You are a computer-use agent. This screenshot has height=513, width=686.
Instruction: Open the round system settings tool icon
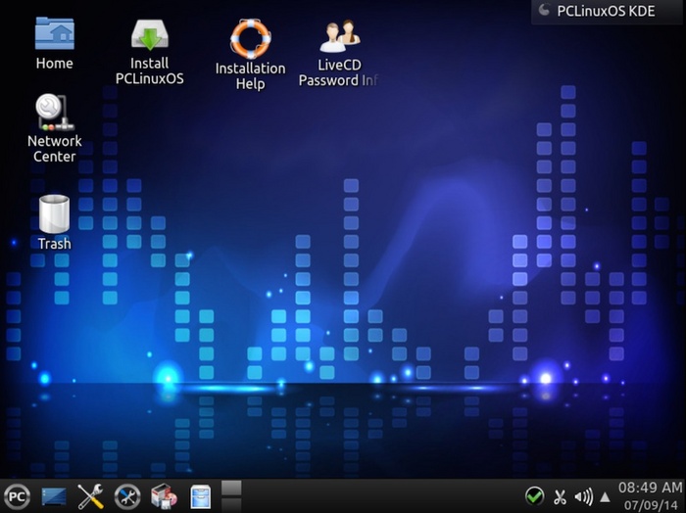point(127,496)
